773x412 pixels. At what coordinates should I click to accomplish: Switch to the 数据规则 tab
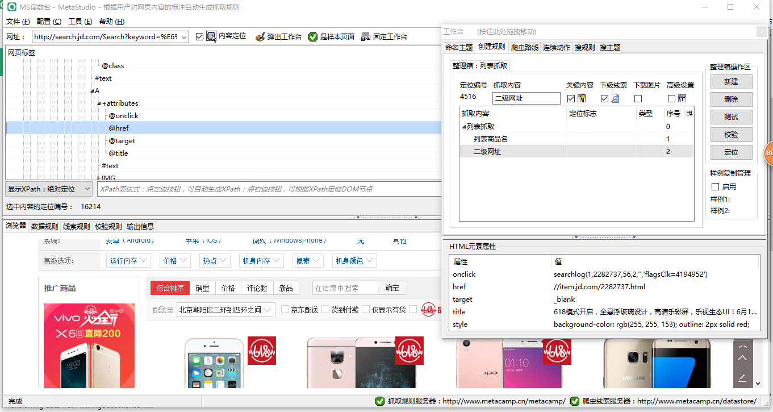click(x=44, y=226)
